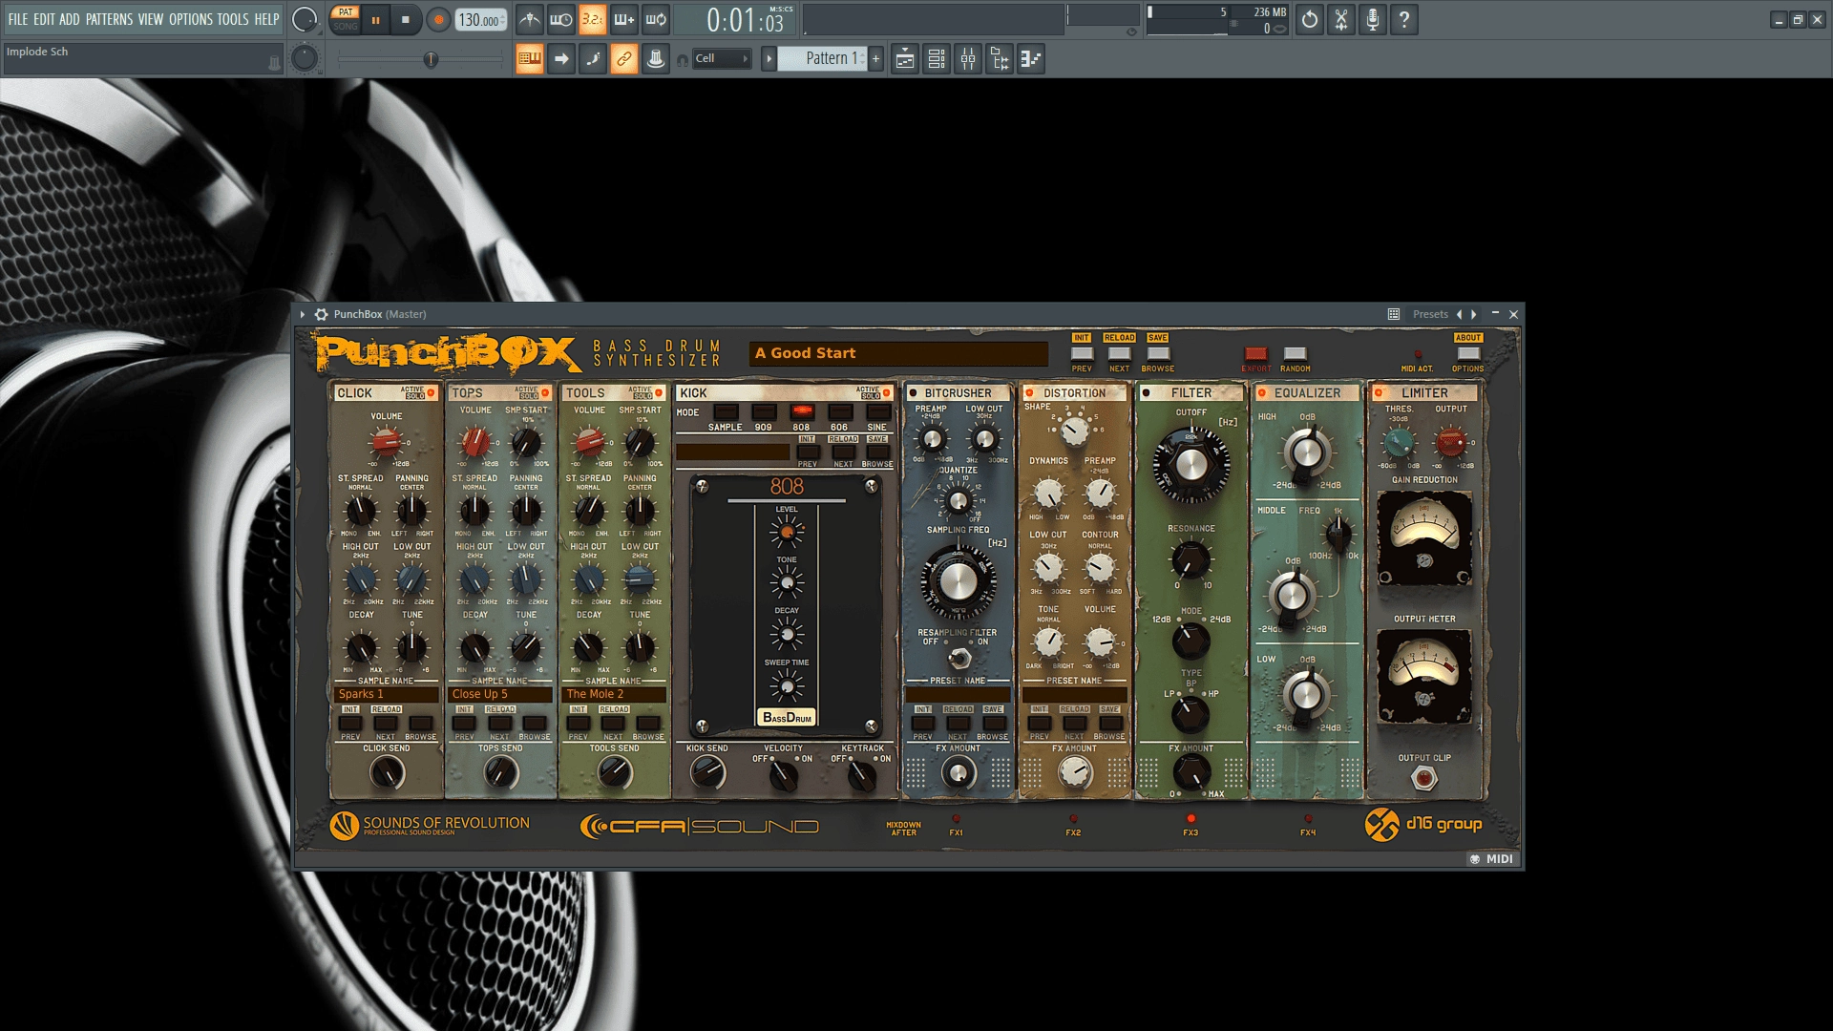1833x1031 pixels.
Task: Pause playback in the transport bar
Action: (375, 19)
